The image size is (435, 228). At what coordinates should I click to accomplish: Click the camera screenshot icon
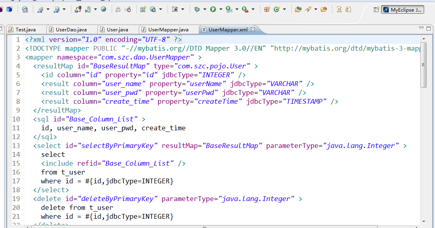(x=175, y=9)
